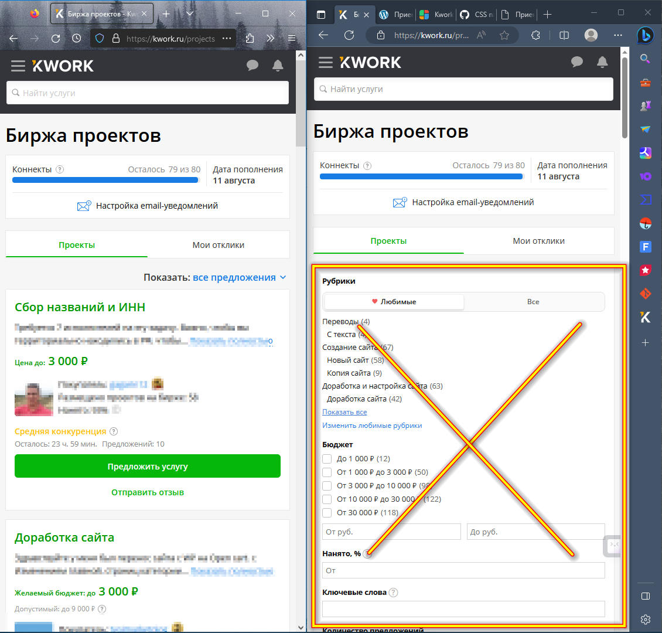Refresh the page in Edge

(x=349, y=36)
